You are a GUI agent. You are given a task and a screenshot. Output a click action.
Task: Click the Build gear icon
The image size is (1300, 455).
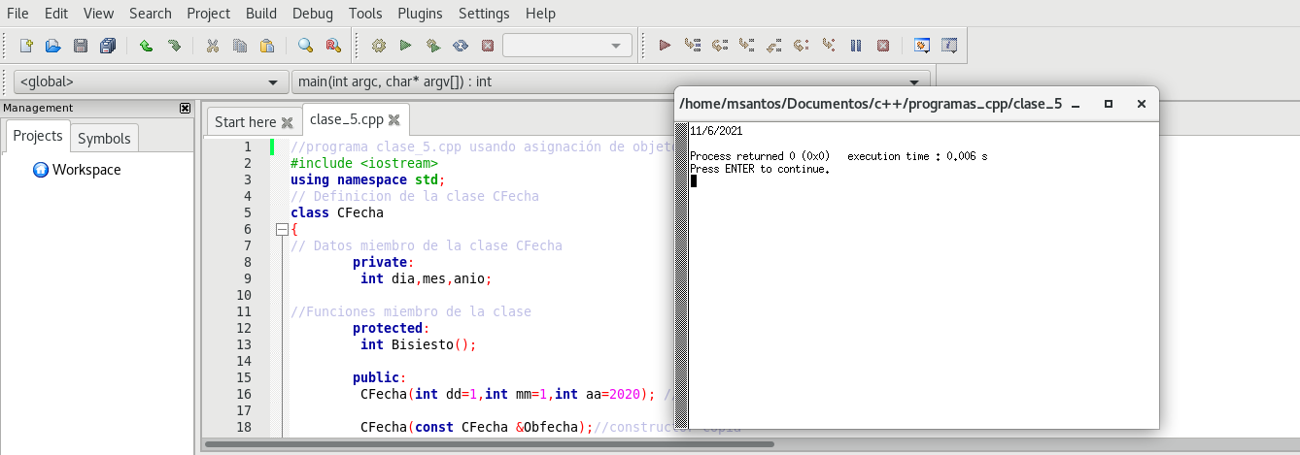[379, 46]
